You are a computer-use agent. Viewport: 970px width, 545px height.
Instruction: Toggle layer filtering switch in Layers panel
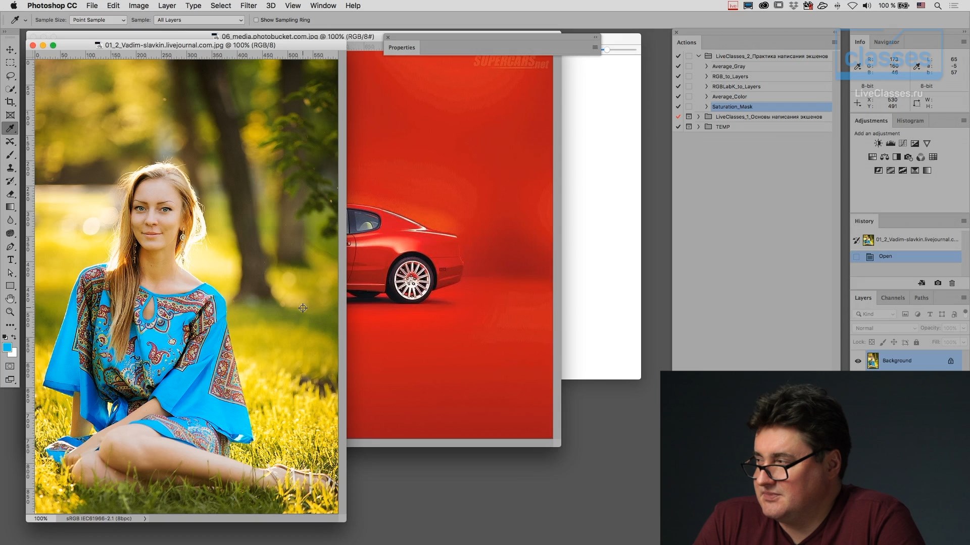point(965,312)
